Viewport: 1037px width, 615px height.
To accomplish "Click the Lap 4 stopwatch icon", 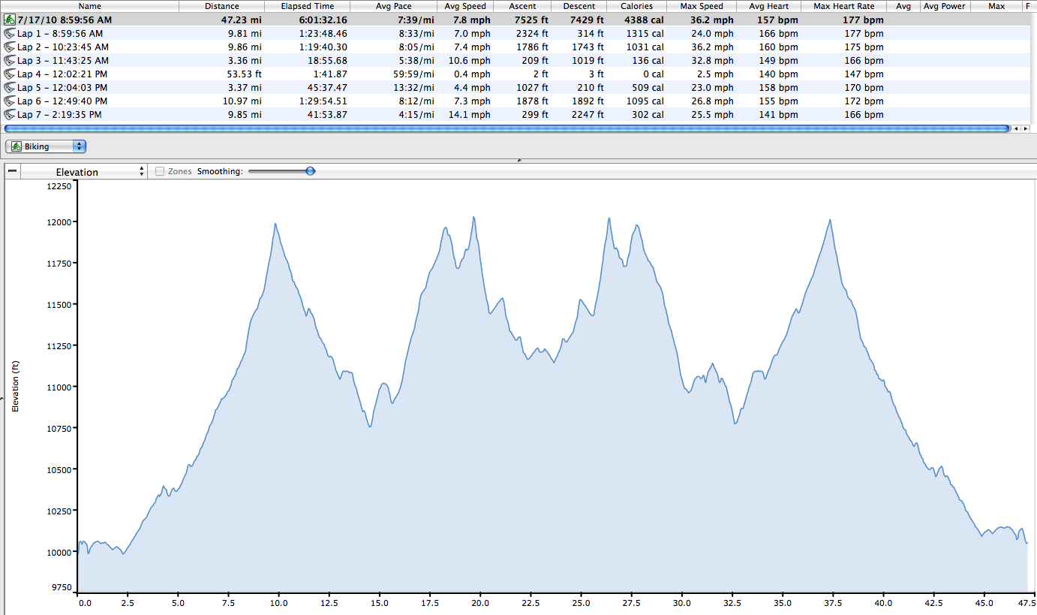I will pyautogui.click(x=10, y=74).
